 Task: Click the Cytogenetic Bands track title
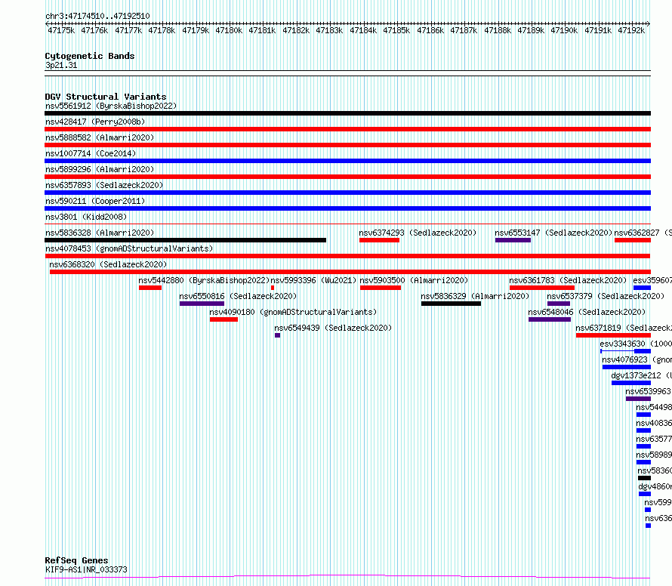point(90,56)
